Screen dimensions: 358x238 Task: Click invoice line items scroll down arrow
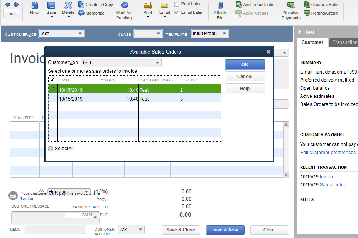[286, 175]
